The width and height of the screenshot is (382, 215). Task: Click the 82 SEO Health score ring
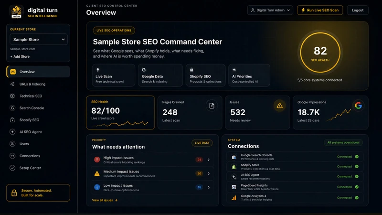[320, 53]
